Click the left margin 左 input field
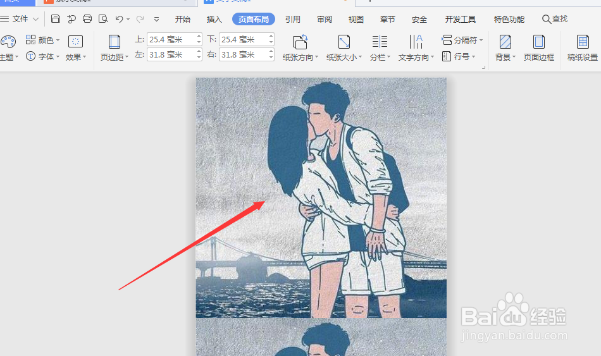This screenshot has width=601, height=356. tap(171, 55)
